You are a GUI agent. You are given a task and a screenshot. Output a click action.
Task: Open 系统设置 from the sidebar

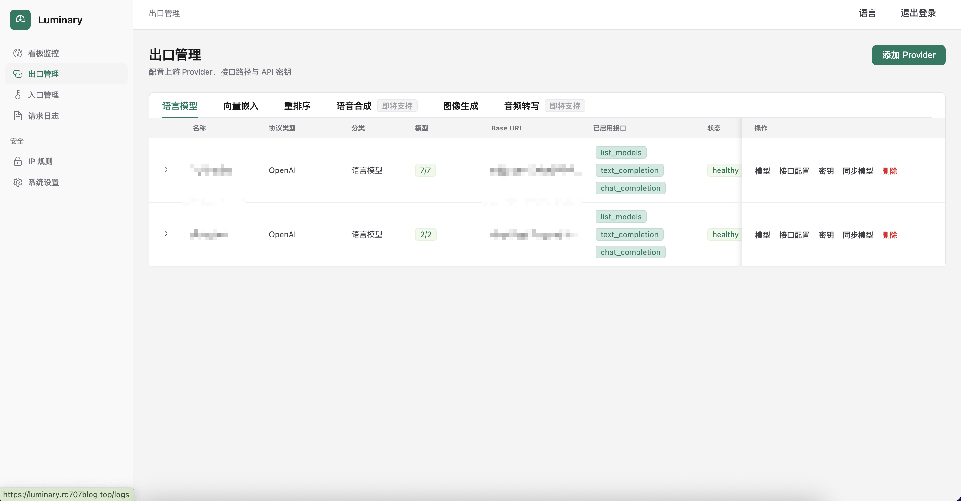[44, 182]
